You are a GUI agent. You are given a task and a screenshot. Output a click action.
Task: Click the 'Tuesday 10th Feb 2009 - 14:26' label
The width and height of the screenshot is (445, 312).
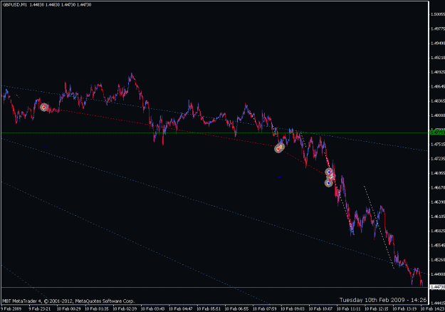(x=383, y=300)
